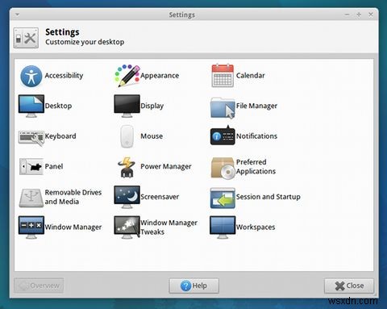Select the Power Manager label
Screen dimensions: 387x309
point(166,167)
